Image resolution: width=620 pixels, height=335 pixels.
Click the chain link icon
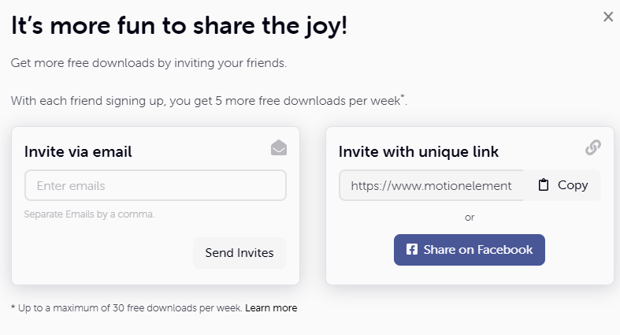[593, 147]
